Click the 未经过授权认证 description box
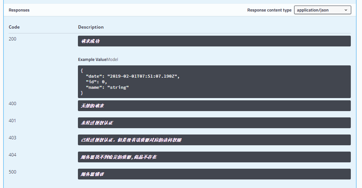 (214, 123)
